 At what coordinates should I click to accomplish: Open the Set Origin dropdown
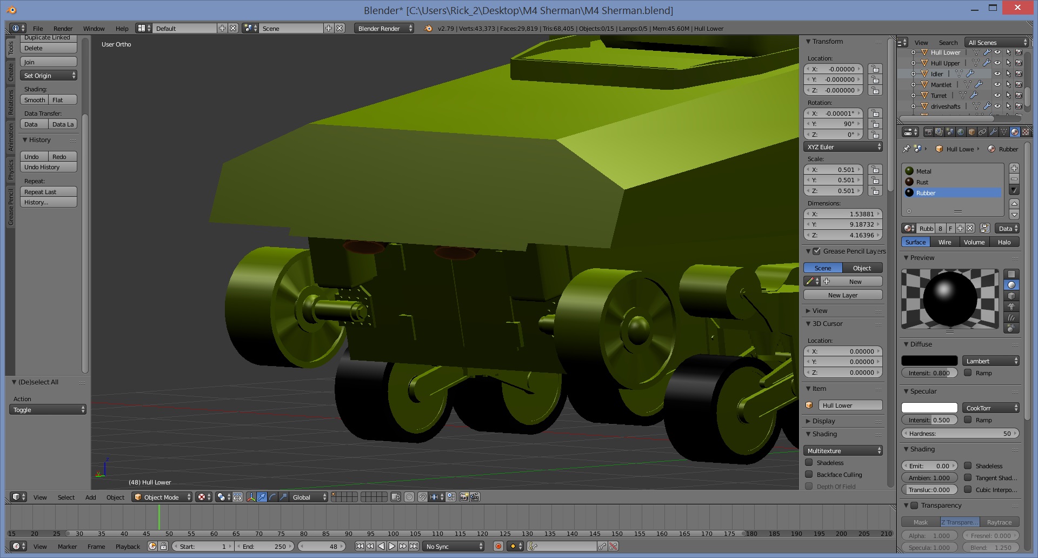49,75
